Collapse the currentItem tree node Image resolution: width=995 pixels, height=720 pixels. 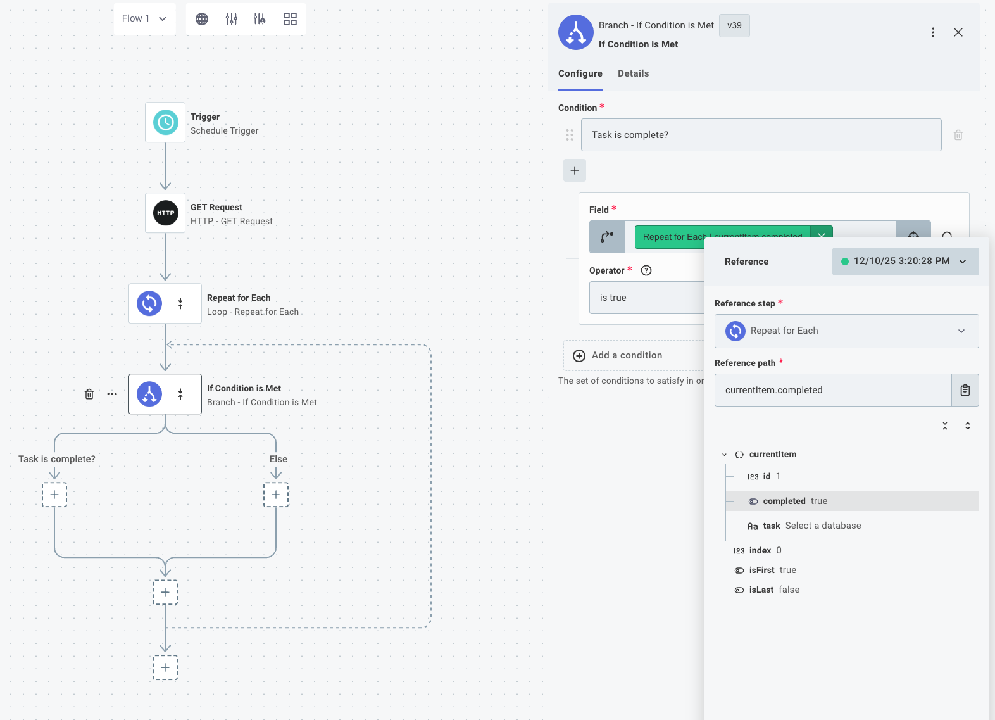pyautogui.click(x=725, y=455)
